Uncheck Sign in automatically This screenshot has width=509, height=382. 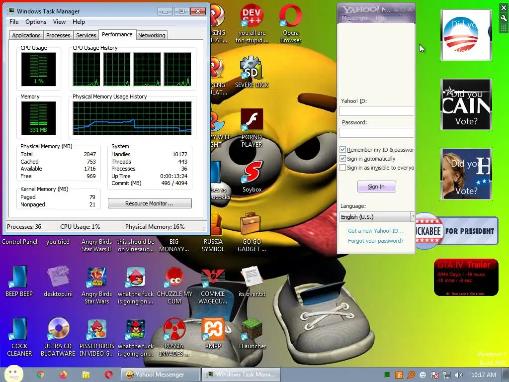(x=342, y=159)
